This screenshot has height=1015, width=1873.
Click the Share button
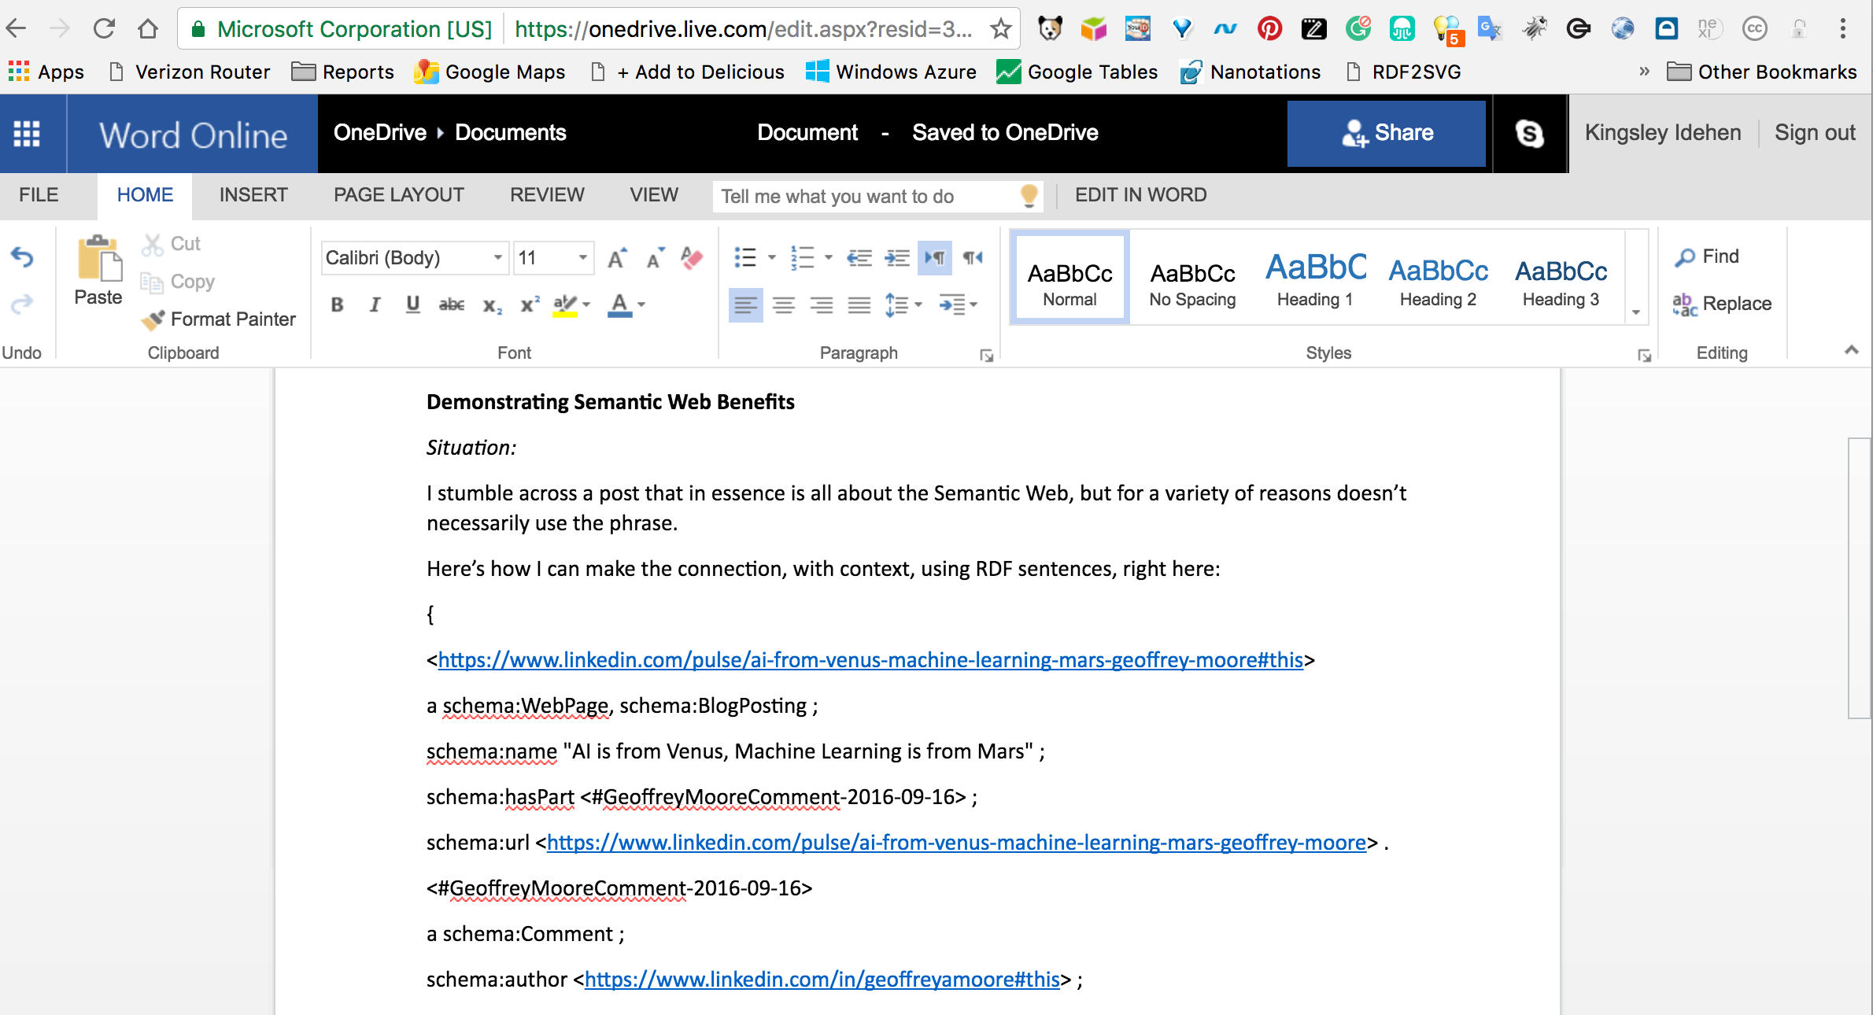click(x=1387, y=133)
